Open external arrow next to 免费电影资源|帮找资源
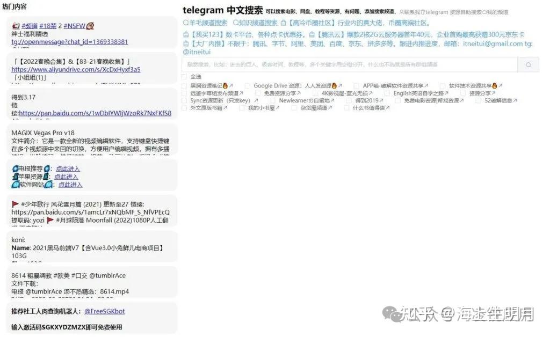 (461, 100)
